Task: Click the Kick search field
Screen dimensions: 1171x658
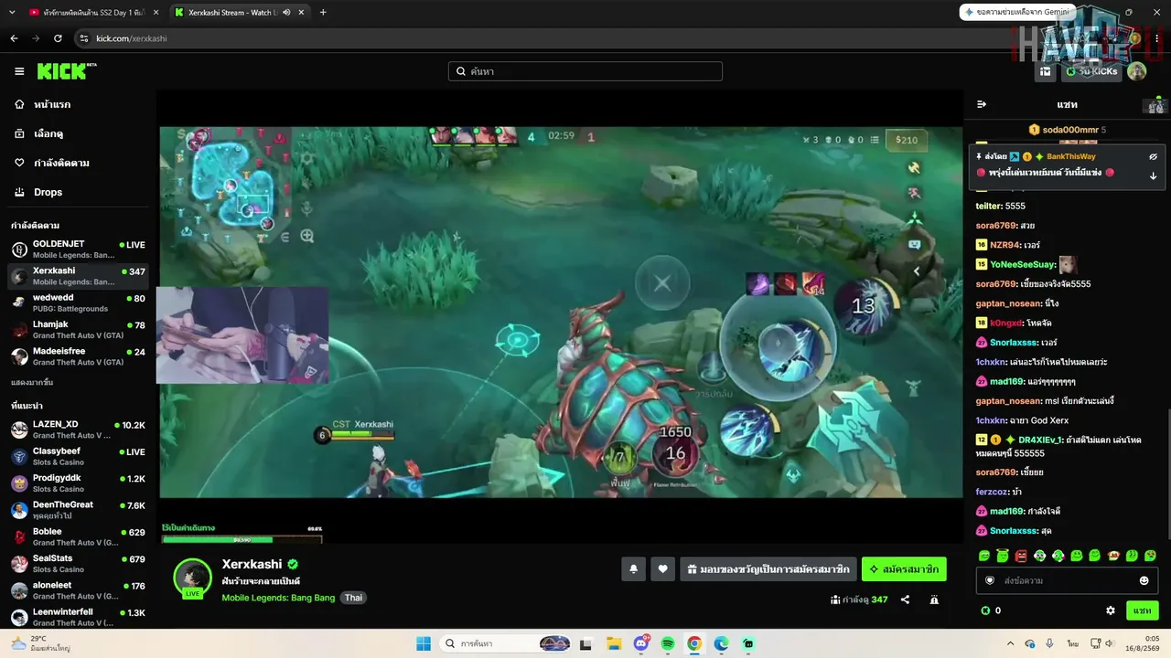Action: point(585,71)
